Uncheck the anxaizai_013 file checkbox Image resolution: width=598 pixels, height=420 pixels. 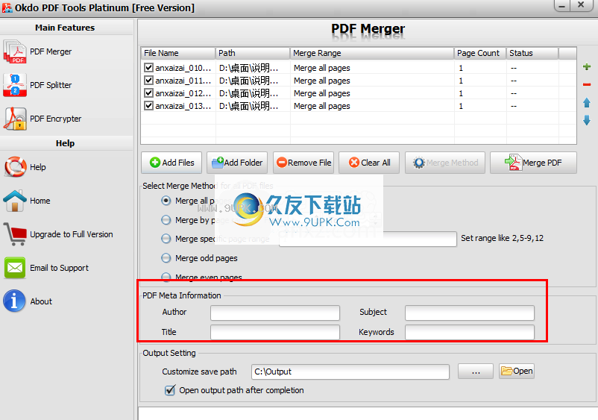pyautogui.click(x=148, y=106)
